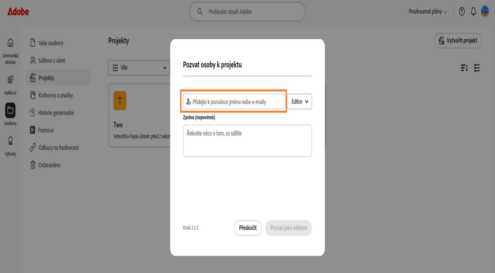Click the Vytvořit projekt button
Screen dimensions: 495x273
458,41
